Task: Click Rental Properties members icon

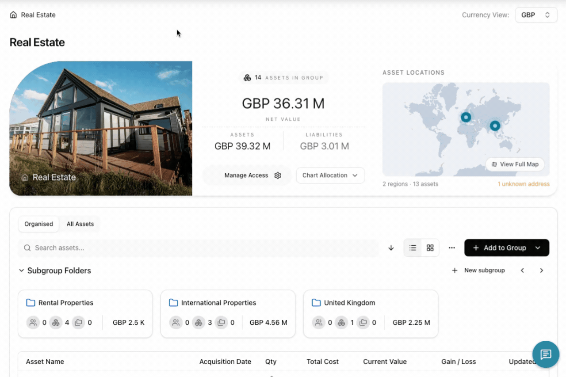Action: [x=33, y=323]
